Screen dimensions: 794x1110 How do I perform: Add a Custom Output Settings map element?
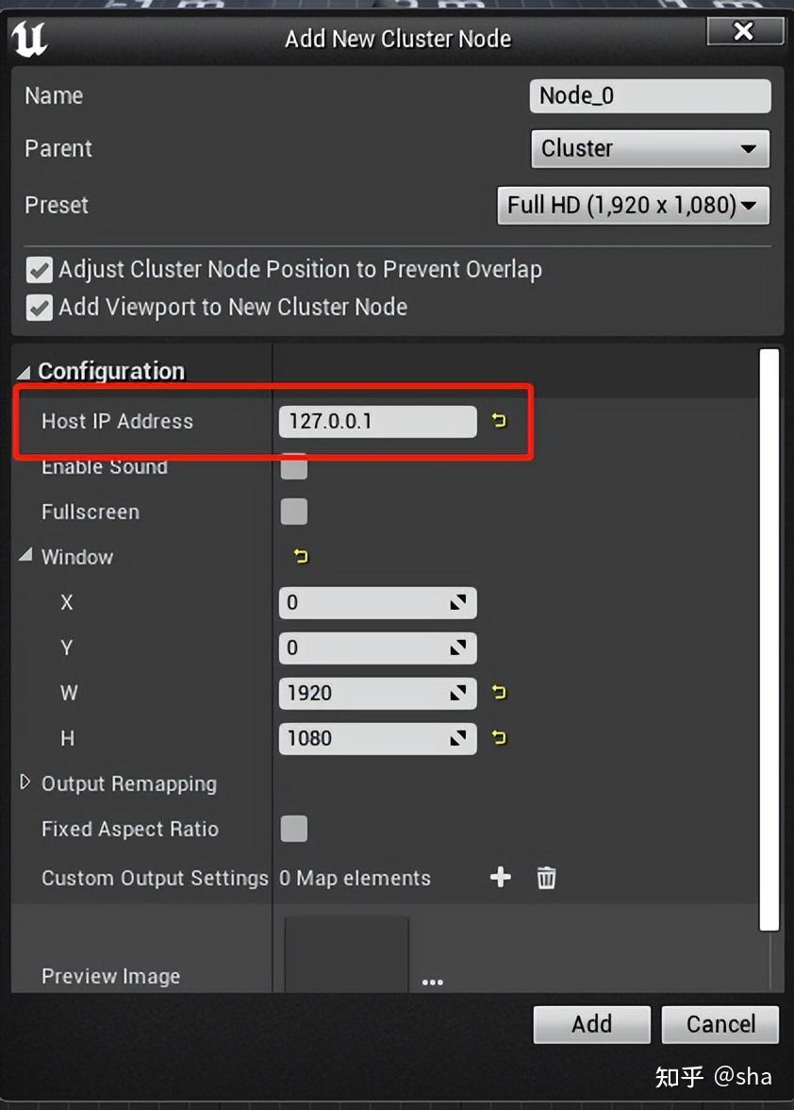tap(501, 878)
